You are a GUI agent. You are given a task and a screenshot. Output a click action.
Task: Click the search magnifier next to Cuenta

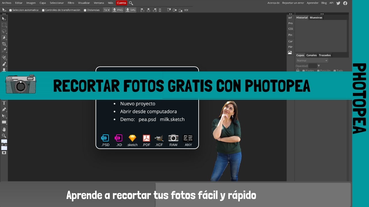click(x=131, y=3)
